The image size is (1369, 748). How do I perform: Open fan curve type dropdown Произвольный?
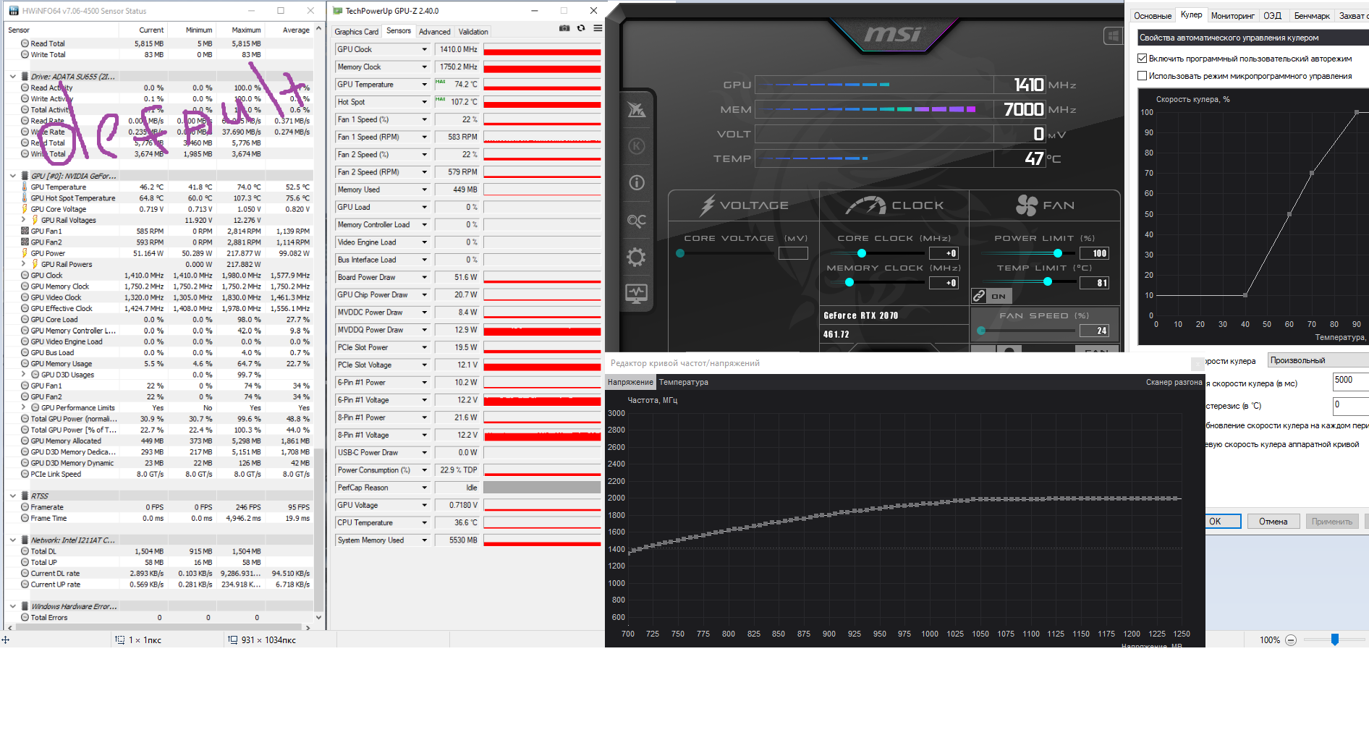pos(1318,360)
